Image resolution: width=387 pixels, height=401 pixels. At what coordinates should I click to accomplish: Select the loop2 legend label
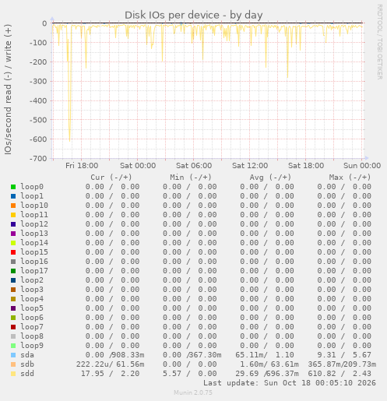(x=32, y=280)
